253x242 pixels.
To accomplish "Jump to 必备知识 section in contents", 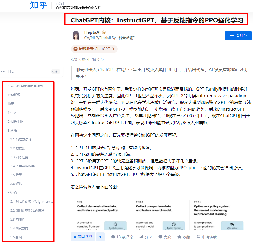I will (x=14, y=95).
